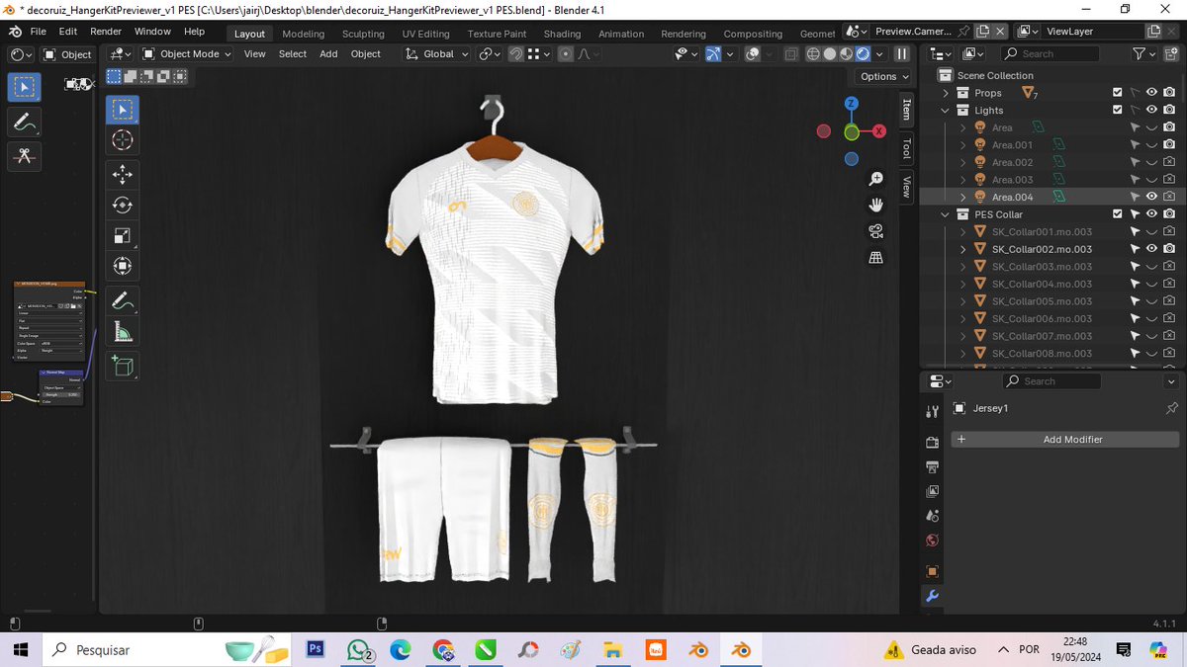
Task: Open the Tool properties tab
Action: coord(931,411)
